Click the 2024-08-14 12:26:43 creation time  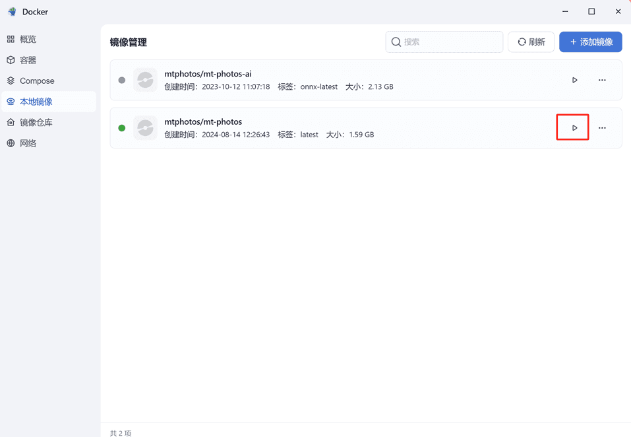(236, 135)
